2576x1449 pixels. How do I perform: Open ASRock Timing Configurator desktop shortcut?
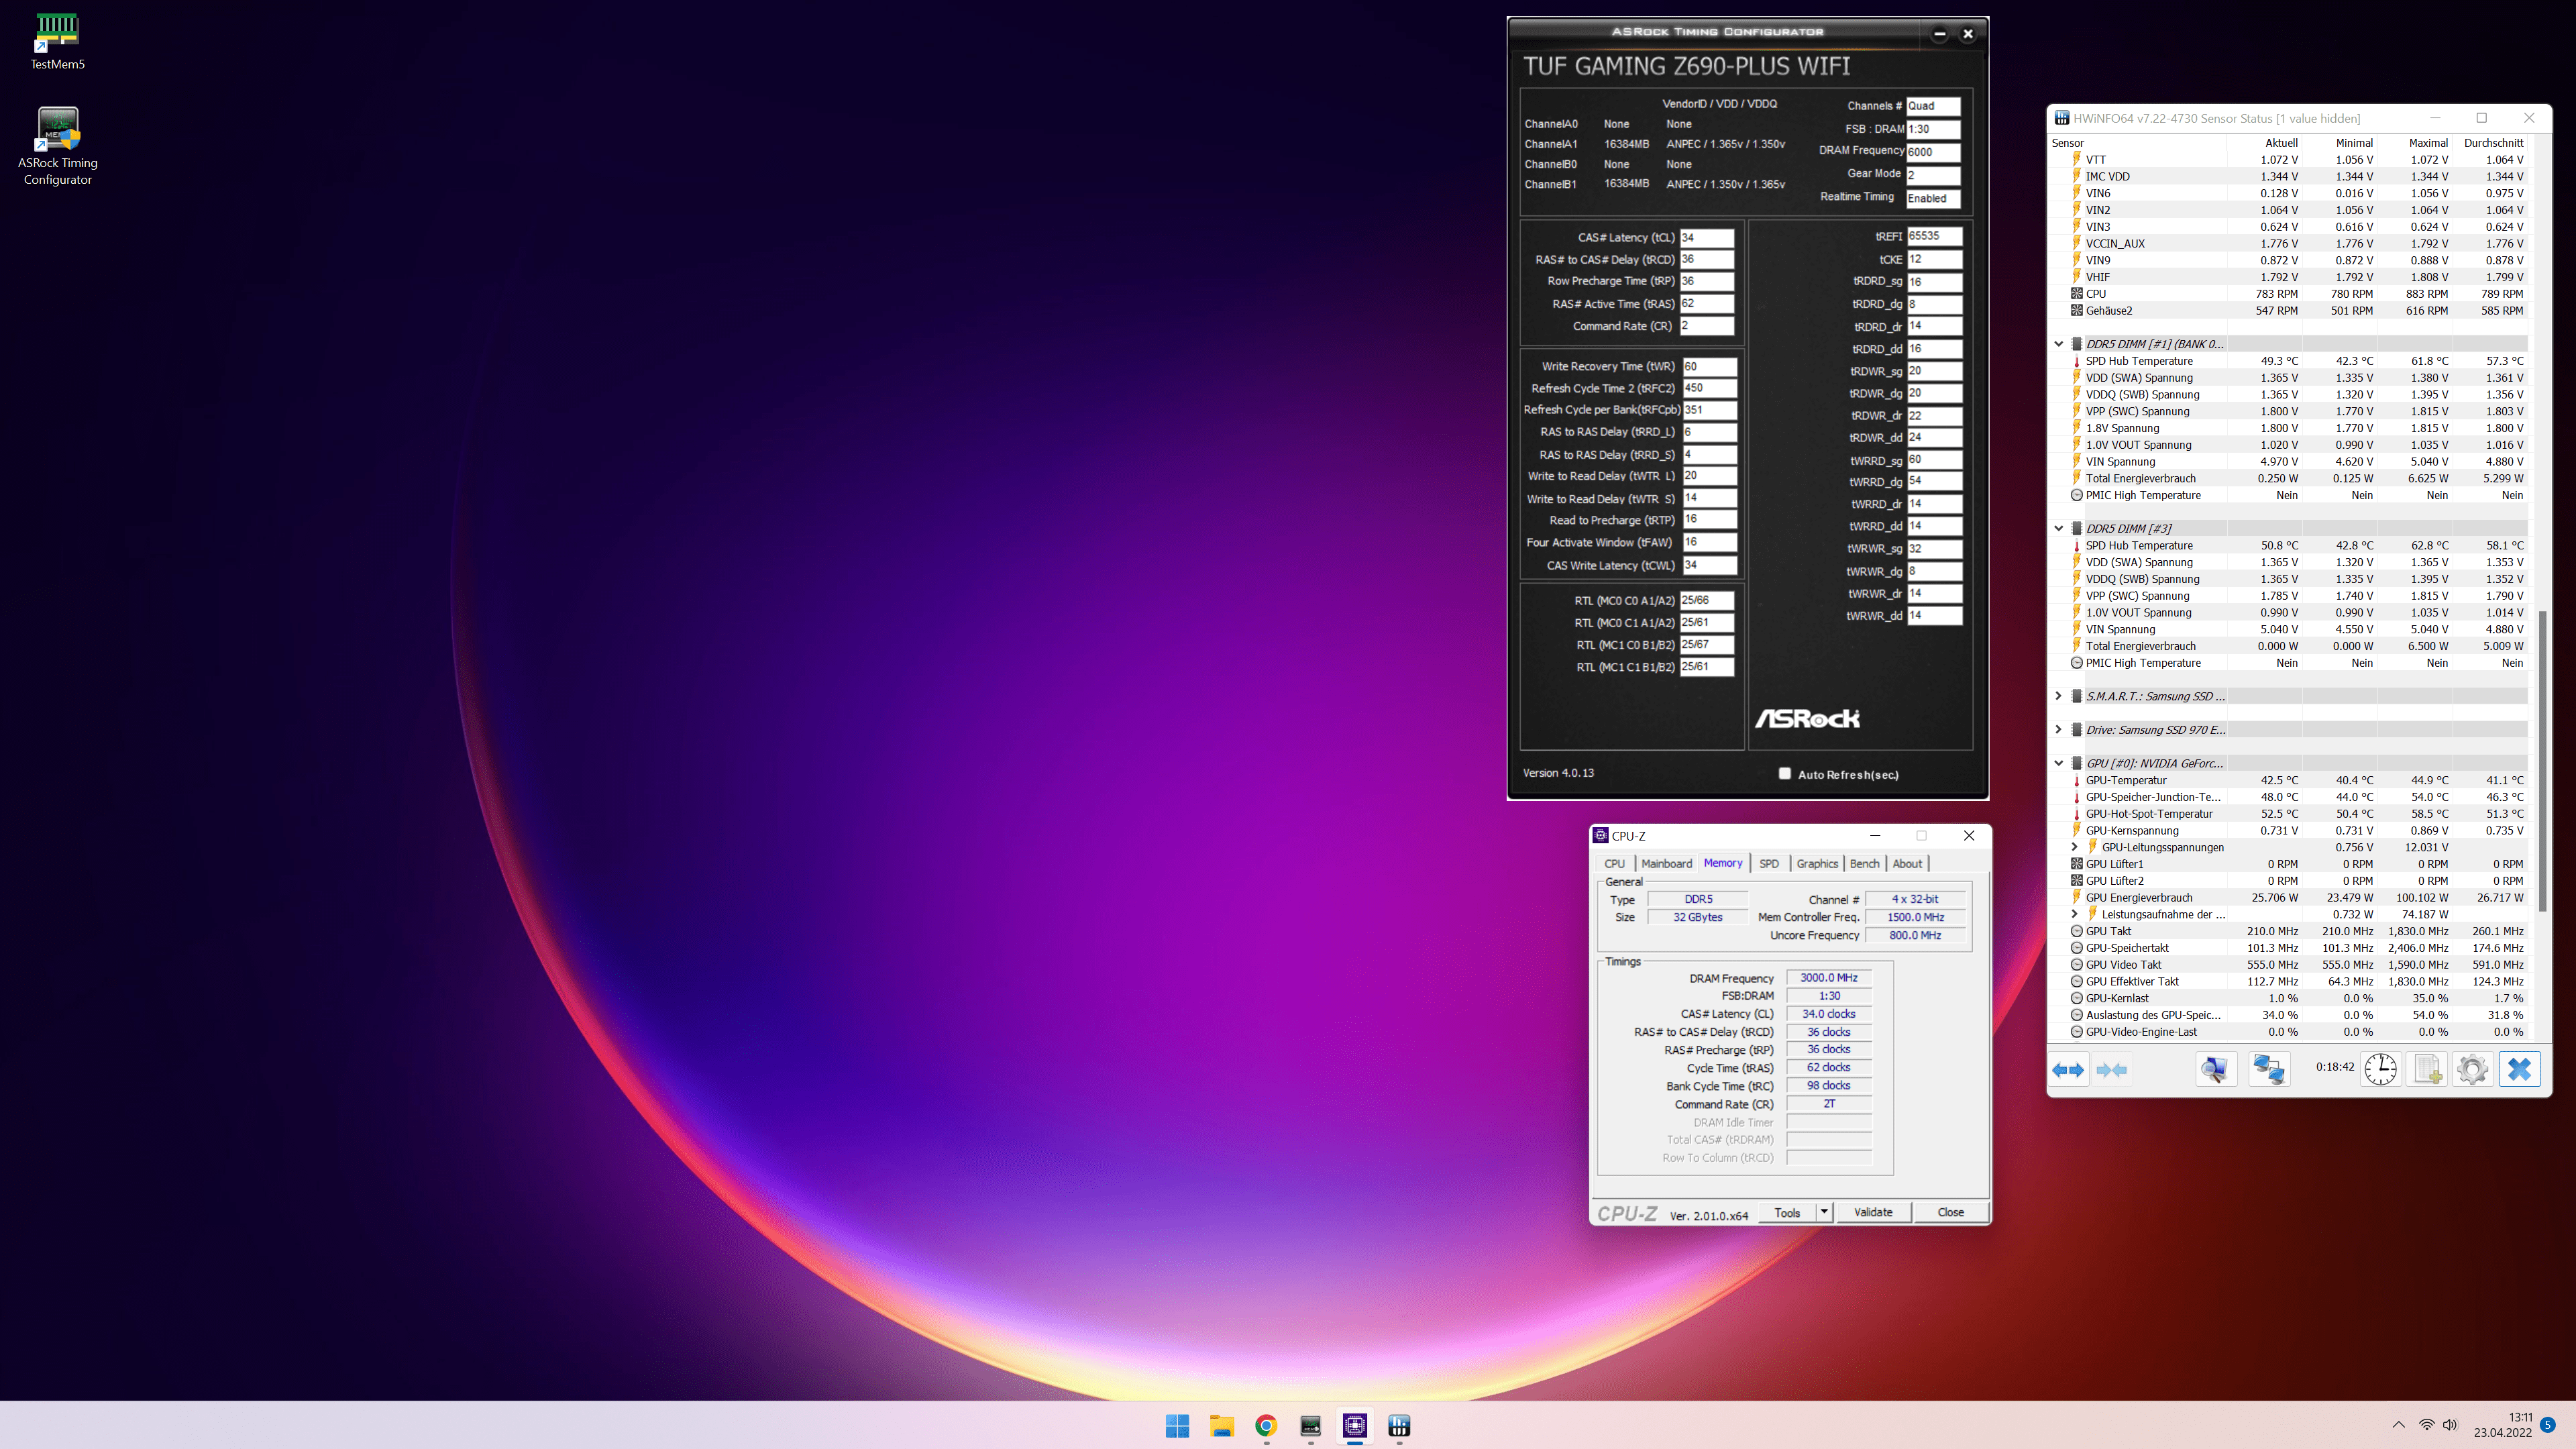57,146
